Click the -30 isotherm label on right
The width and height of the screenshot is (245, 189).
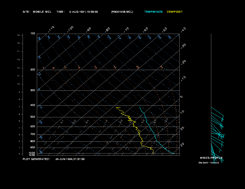pyautogui.click(x=183, y=46)
